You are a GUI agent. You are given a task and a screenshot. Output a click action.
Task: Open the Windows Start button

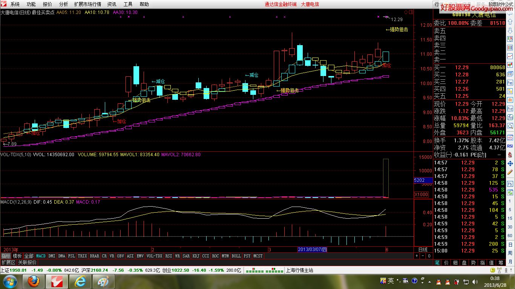click(9, 281)
